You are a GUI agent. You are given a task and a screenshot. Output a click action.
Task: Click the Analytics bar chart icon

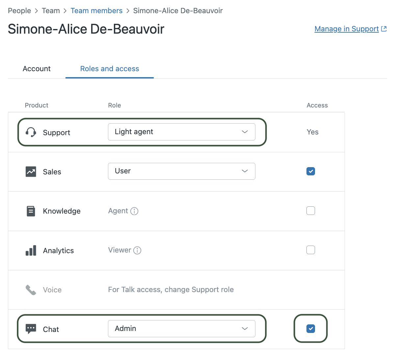[31, 250]
